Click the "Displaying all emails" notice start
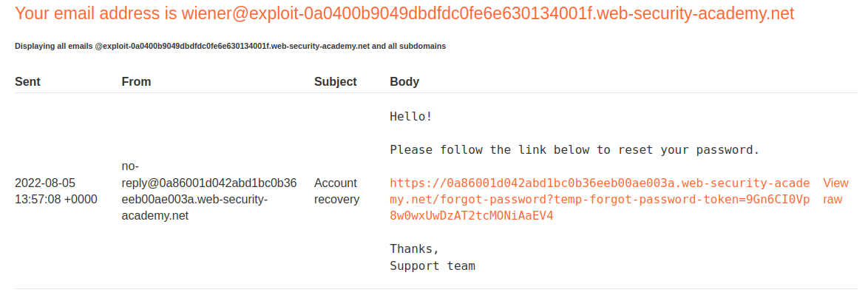The image size is (868, 298). 53,46
